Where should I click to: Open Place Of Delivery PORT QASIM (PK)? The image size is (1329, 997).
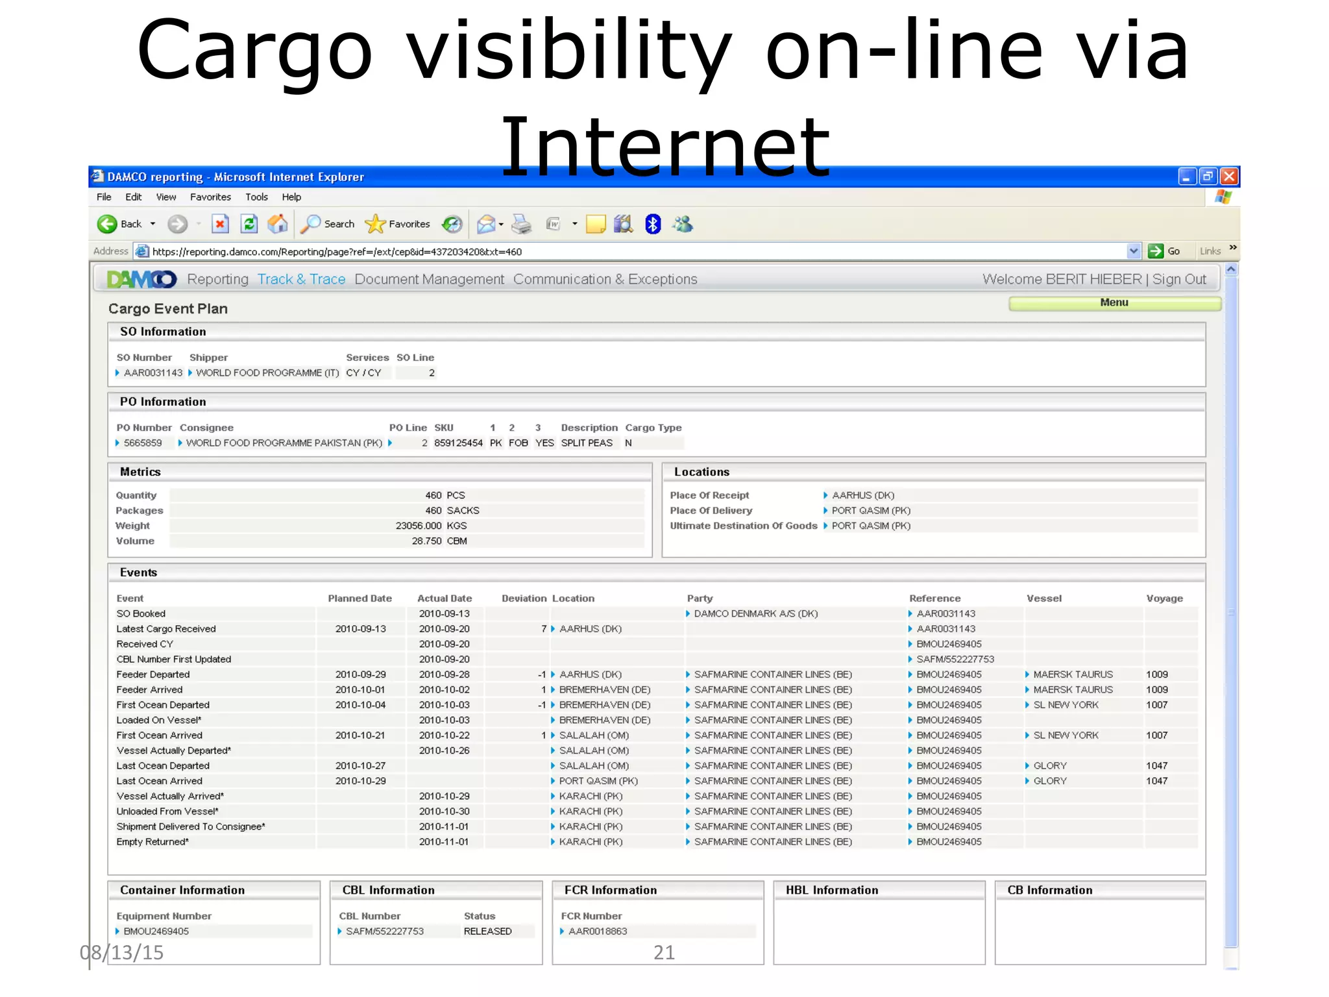[871, 511]
